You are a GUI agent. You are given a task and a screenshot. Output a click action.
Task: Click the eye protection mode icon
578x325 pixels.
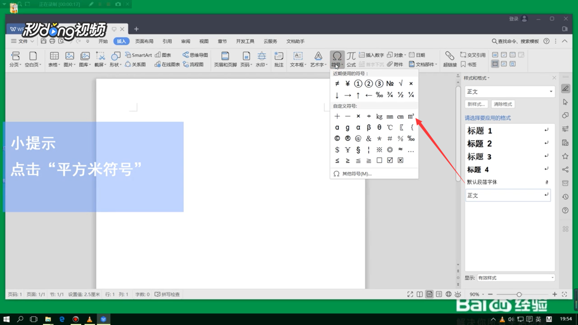pos(458,294)
